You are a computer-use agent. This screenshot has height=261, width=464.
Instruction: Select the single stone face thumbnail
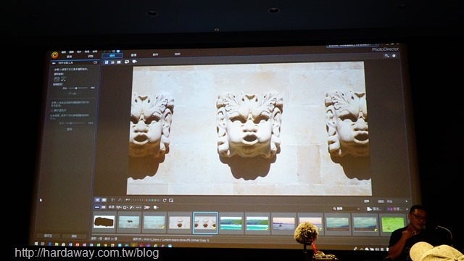click(x=180, y=223)
